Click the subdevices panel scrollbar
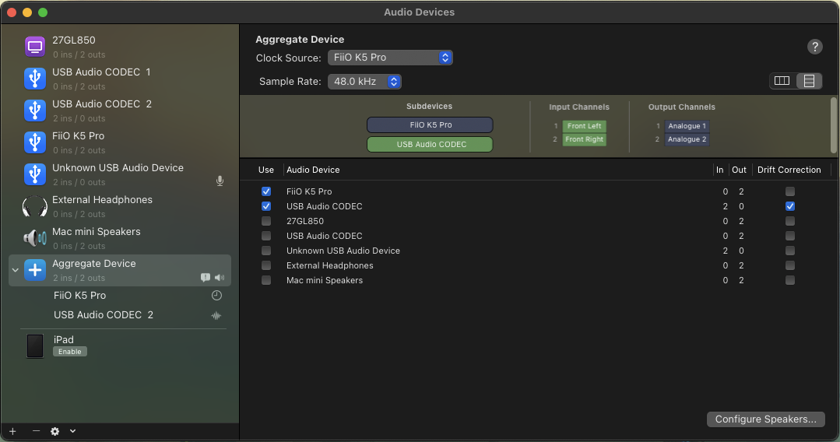Image resolution: width=840 pixels, height=442 pixels. pos(833,125)
